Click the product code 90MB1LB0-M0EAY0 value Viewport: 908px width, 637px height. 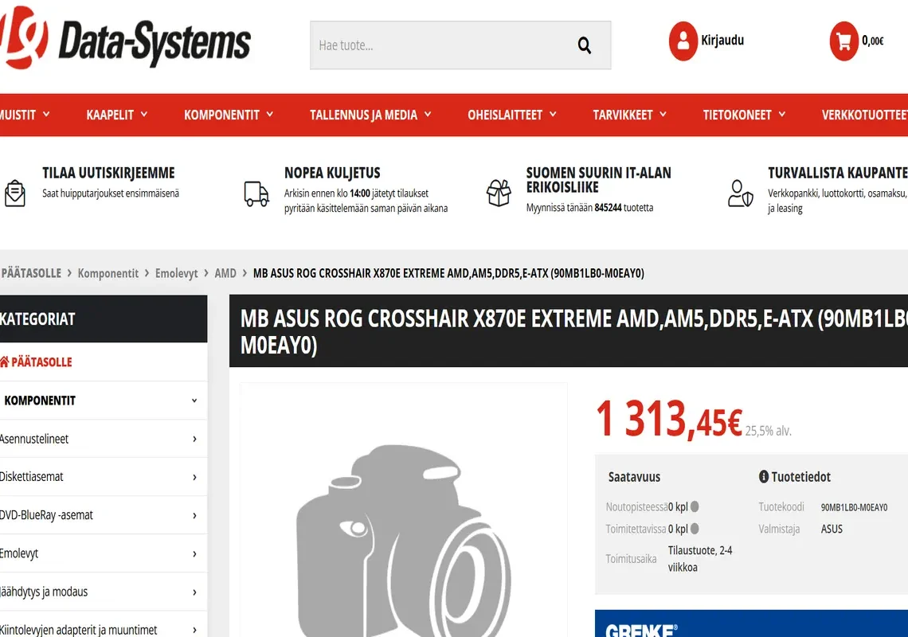tap(854, 507)
